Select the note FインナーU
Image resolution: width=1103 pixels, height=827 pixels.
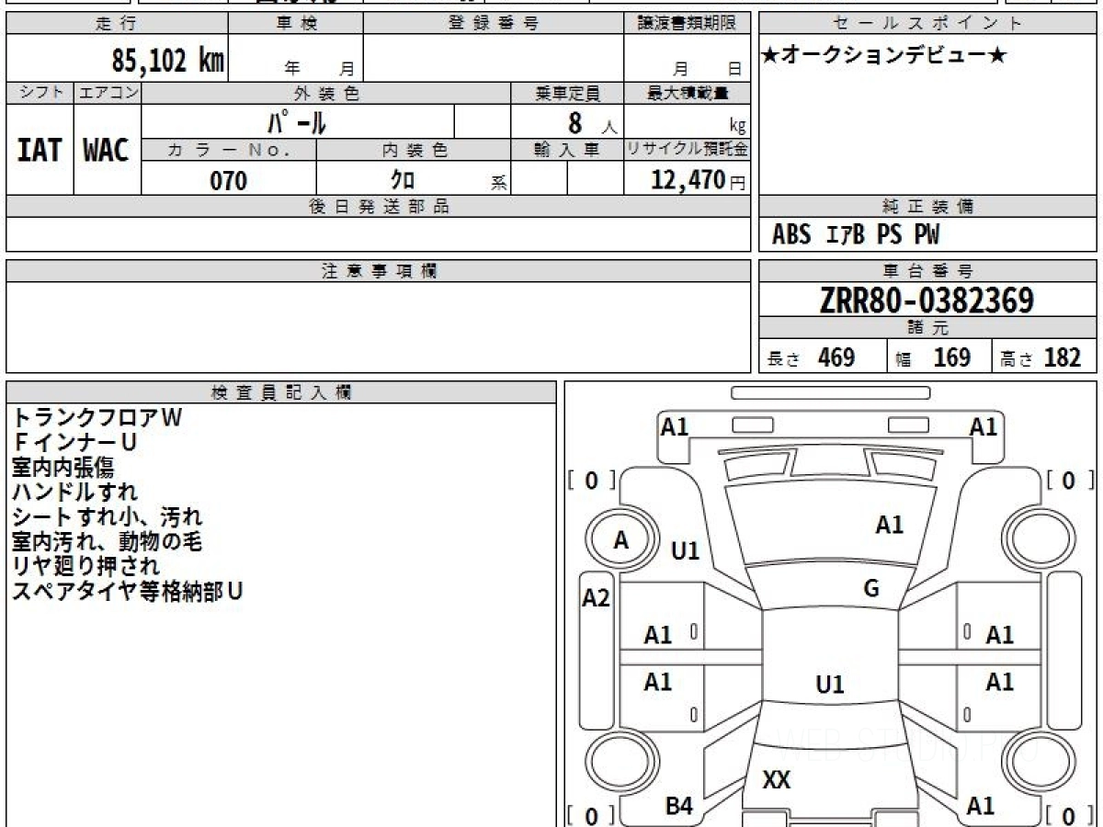[x=74, y=443]
